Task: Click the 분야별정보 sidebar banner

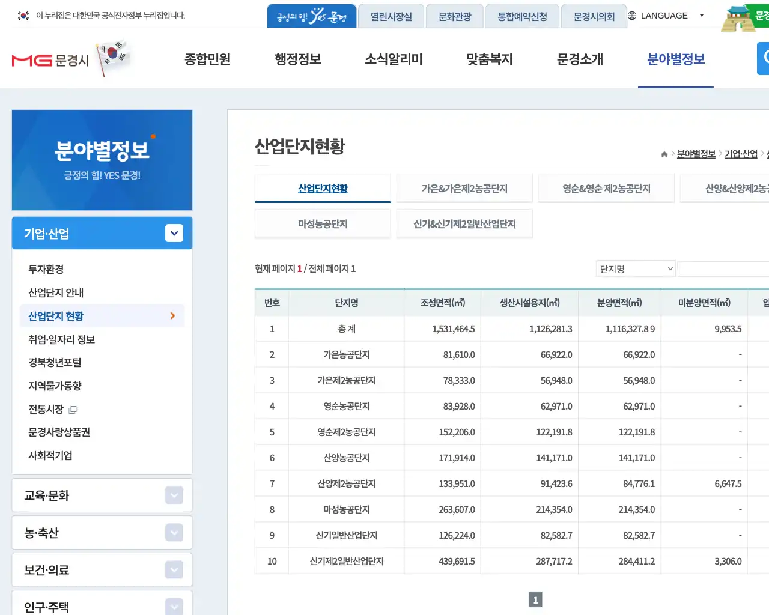Action: pyautogui.click(x=102, y=160)
